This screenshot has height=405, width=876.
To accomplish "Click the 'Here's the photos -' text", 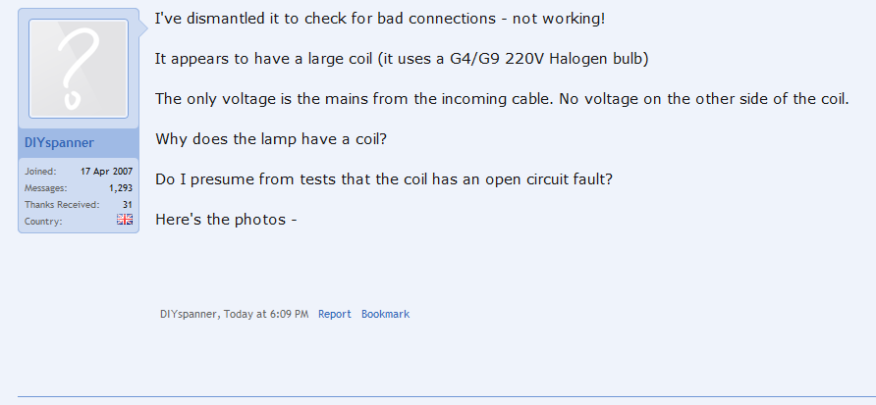I will (226, 219).
